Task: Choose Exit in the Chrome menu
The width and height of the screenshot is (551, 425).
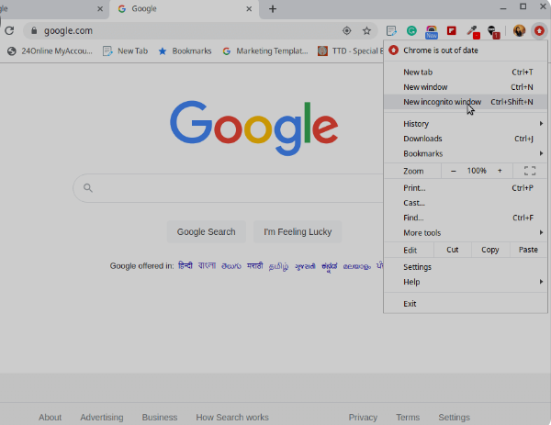Action: pos(466,304)
